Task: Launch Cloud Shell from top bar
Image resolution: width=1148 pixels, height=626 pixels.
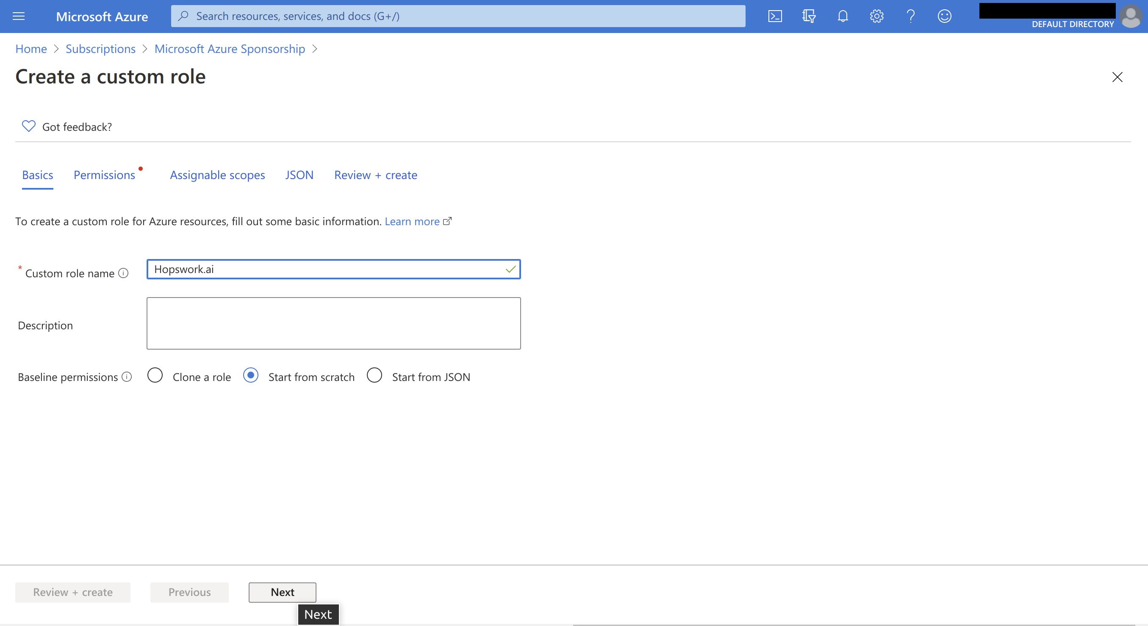Action: (x=775, y=17)
